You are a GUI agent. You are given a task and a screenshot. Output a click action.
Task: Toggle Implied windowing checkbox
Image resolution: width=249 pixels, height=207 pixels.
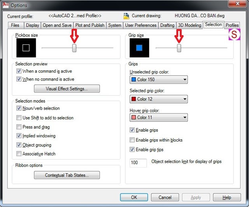19,135
